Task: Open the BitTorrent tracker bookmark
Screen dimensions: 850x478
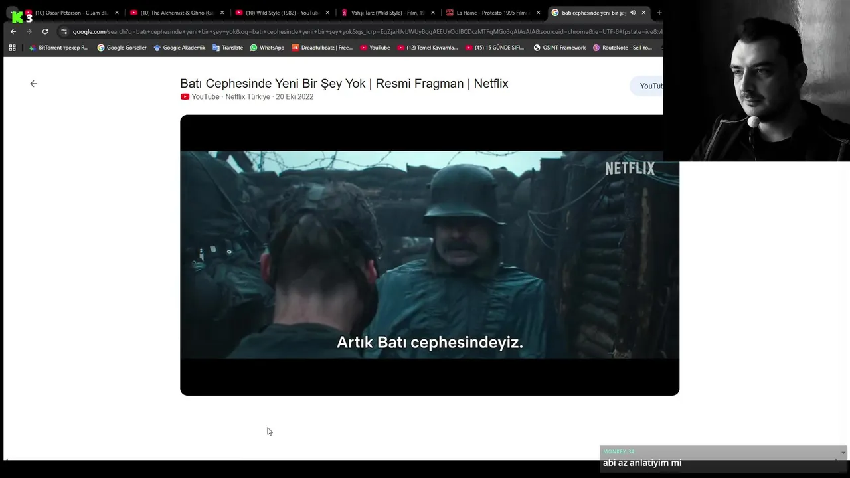Action: pyautogui.click(x=58, y=48)
